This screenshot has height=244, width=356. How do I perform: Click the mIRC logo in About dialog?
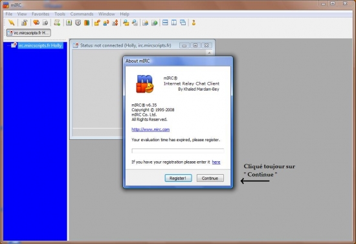144,84
